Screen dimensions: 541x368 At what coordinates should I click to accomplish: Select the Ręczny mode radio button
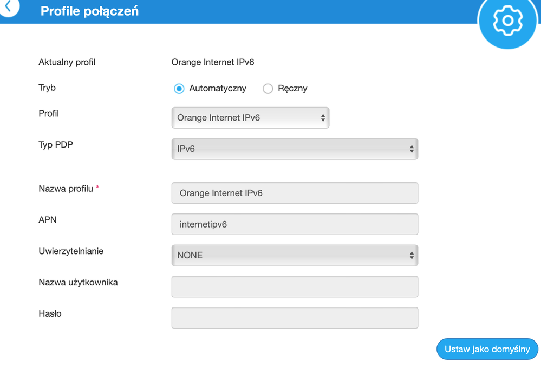(268, 89)
